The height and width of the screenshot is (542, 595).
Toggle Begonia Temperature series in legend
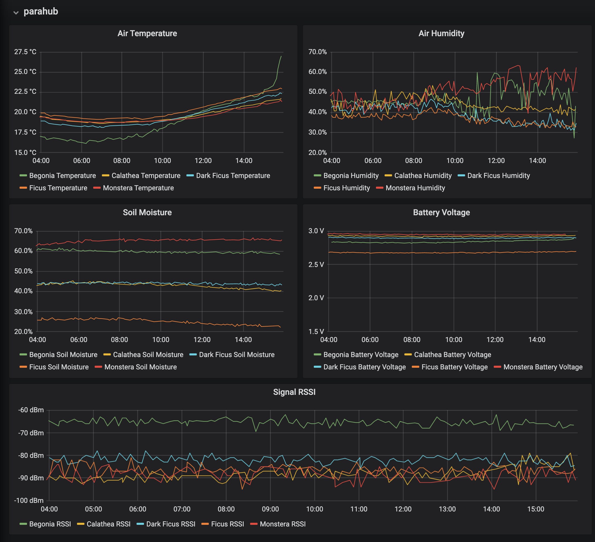click(62, 176)
